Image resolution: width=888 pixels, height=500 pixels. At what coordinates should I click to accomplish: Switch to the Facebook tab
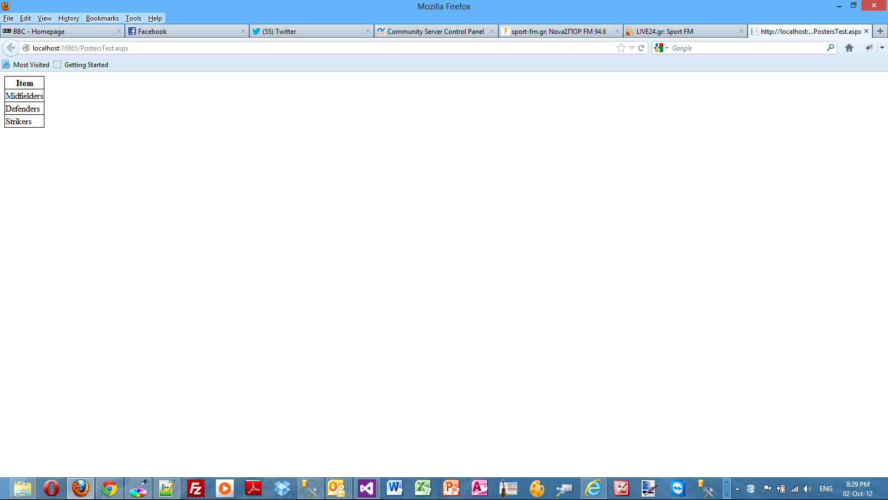[186, 31]
